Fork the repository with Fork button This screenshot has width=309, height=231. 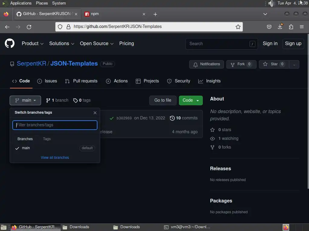(x=241, y=64)
